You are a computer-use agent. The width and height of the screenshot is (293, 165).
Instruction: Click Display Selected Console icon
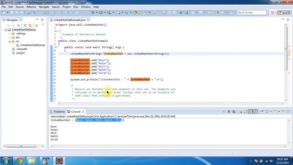coord(267,112)
